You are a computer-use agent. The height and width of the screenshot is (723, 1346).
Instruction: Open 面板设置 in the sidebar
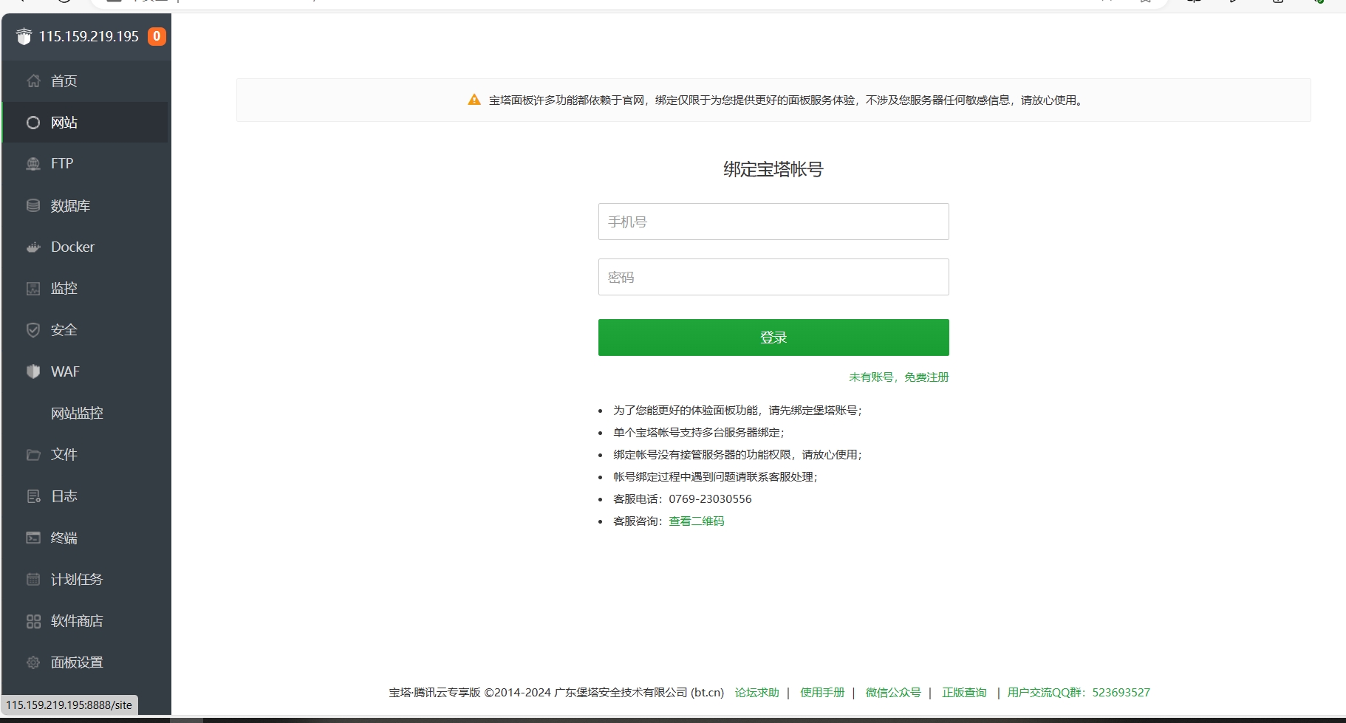tap(86, 662)
